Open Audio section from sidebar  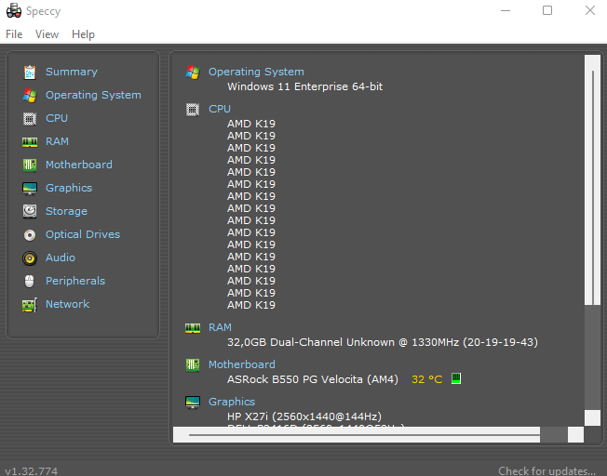click(x=61, y=258)
